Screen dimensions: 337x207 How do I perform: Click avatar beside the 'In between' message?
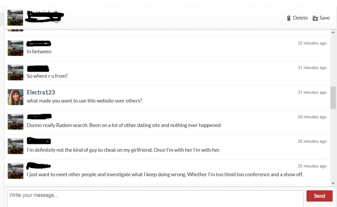coord(15,48)
